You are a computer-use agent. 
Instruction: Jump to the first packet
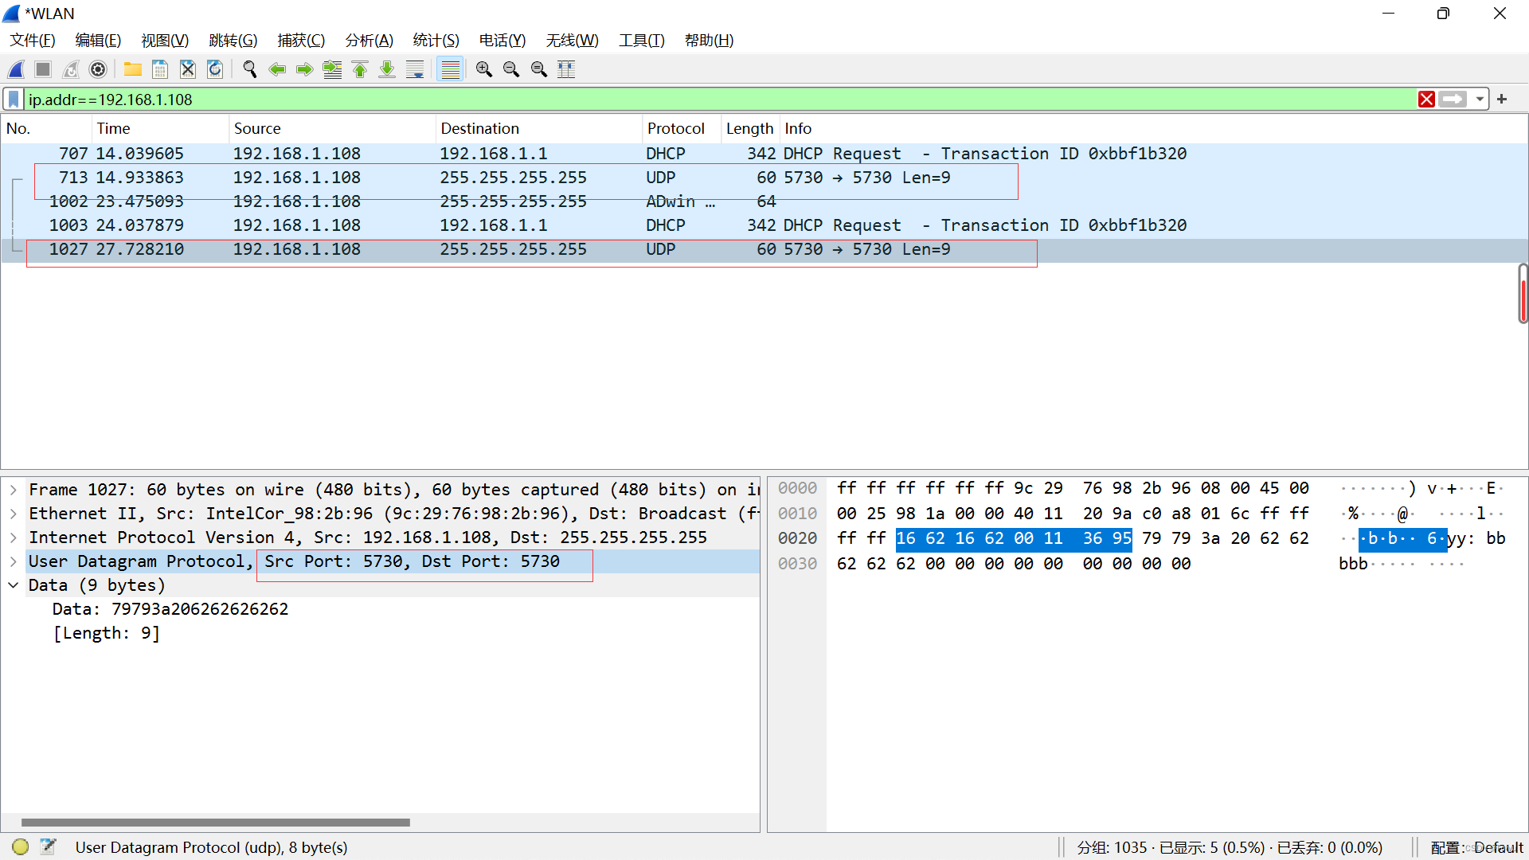pos(360,69)
